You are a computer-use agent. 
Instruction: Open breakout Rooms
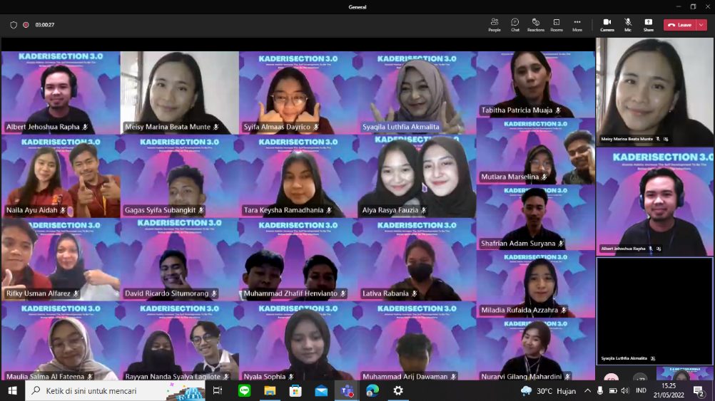[x=557, y=24]
